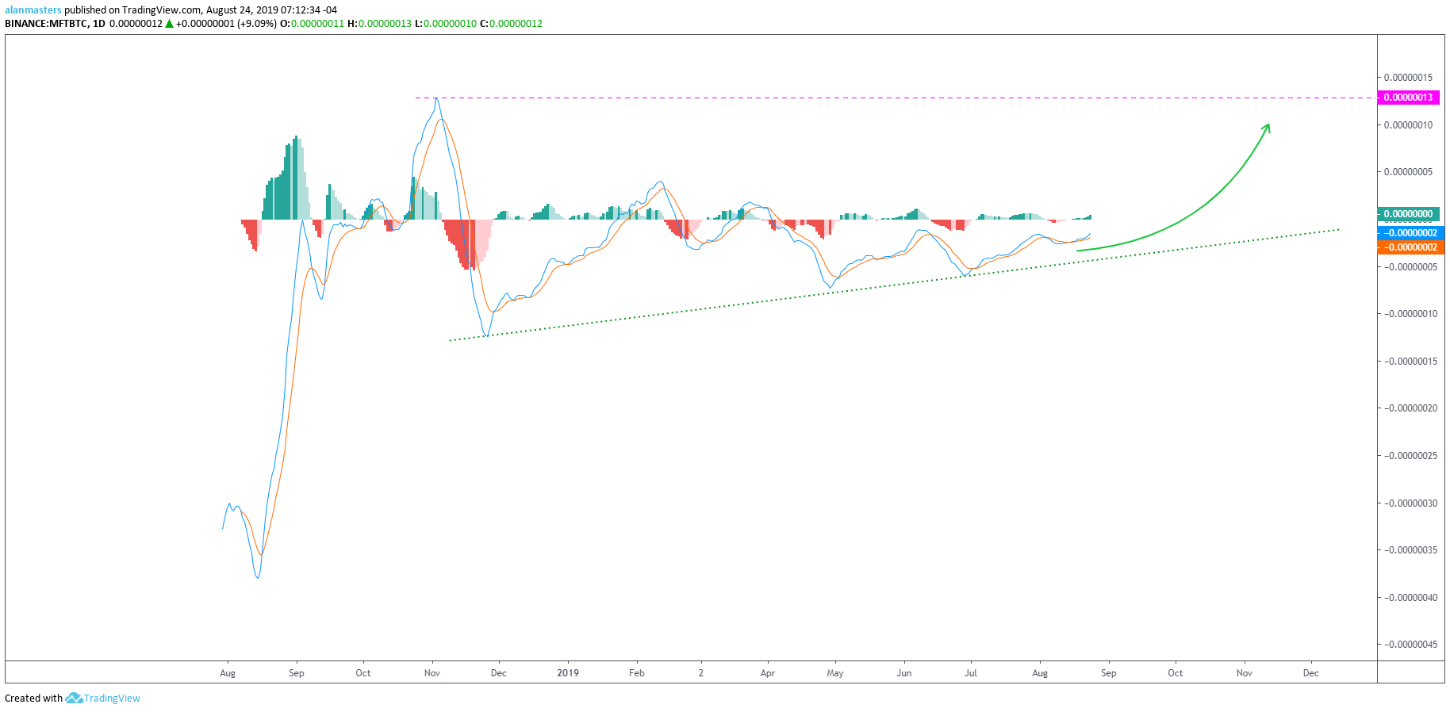Click the Jul label on time axis

pyautogui.click(x=970, y=673)
